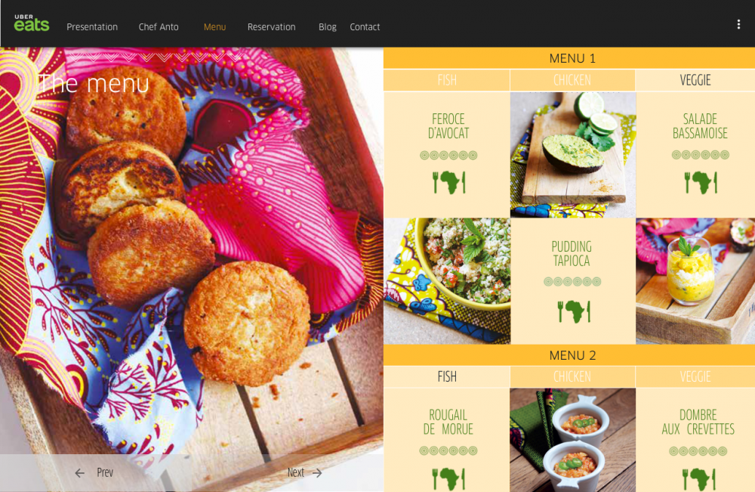Click the mango dessert glass photo
The image size is (755, 492).
coord(695,281)
